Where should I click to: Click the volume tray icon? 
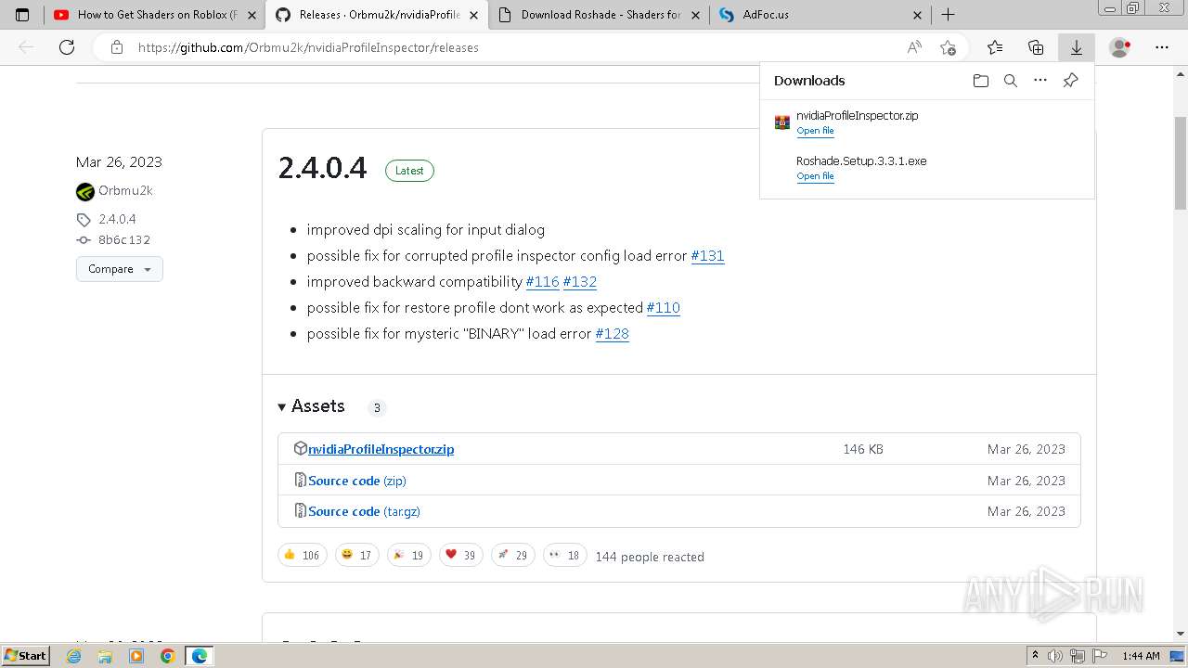tap(1056, 656)
